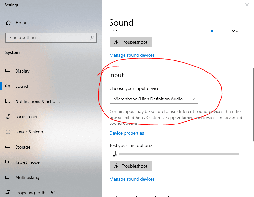Open Power & sleep settings
The width and height of the screenshot is (254, 197).
[29, 132]
